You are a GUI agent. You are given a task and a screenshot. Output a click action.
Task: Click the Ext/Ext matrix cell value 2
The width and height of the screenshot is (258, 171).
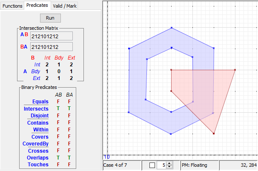tap(71, 78)
